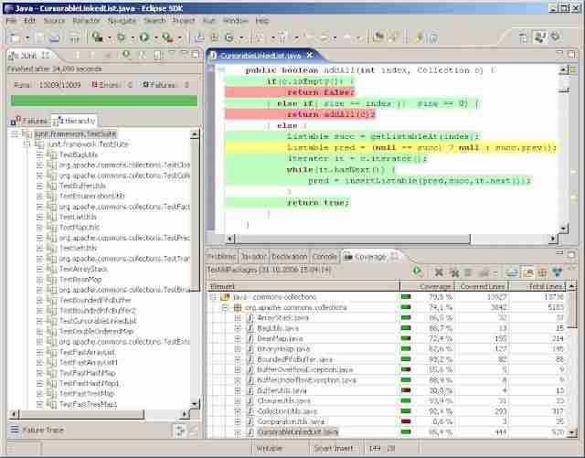The height and width of the screenshot is (458, 585).
Task: Open the Run launch dropdown arrow
Action: click(156, 37)
